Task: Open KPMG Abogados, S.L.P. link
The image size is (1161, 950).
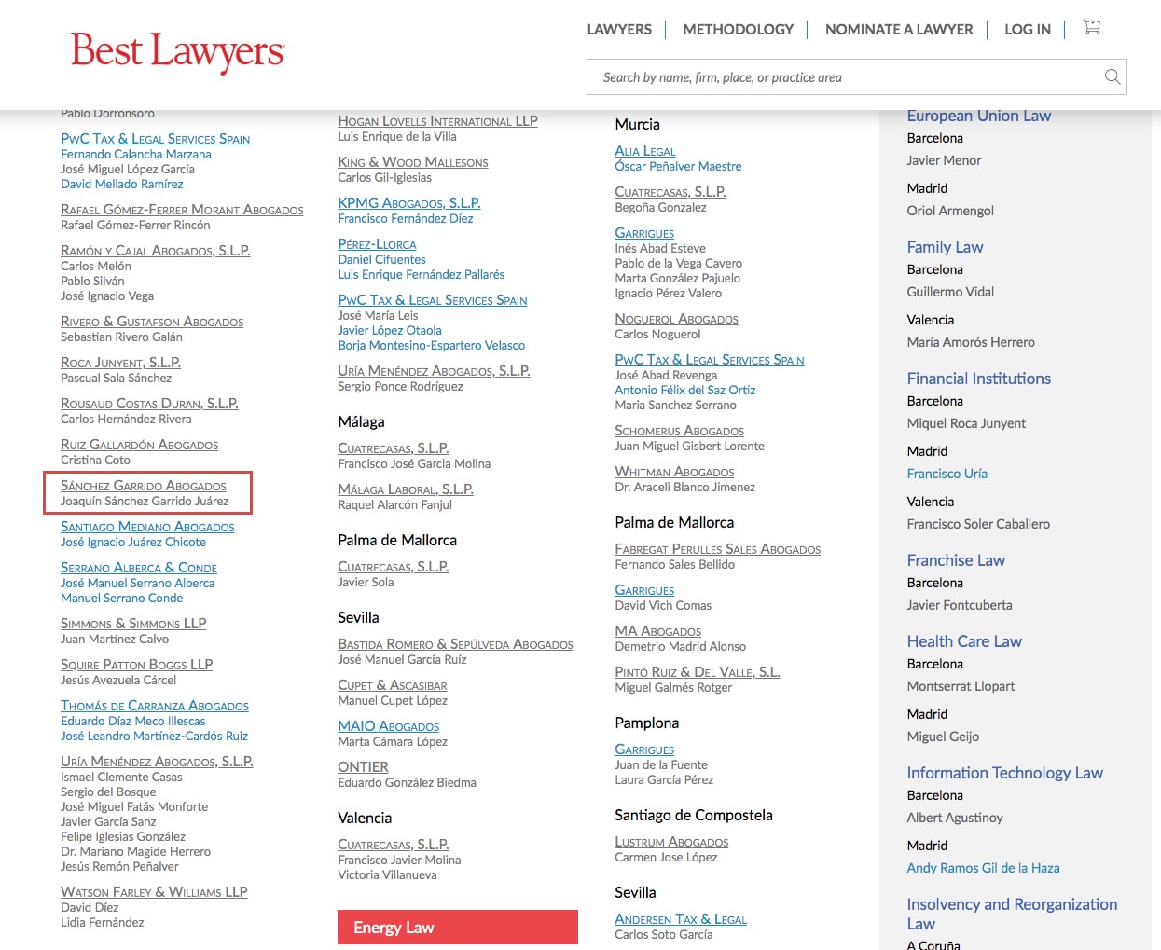Action: point(409,203)
